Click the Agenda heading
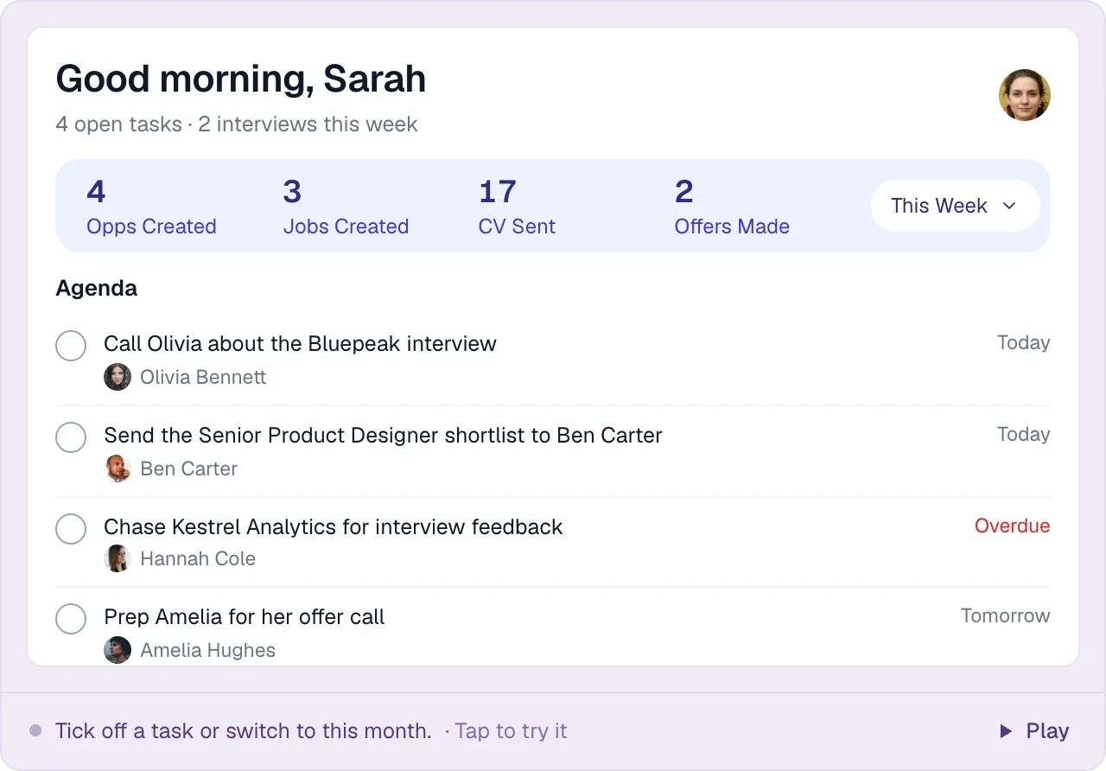Viewport: 1106px width, 771px height. [x=96, y=288]
